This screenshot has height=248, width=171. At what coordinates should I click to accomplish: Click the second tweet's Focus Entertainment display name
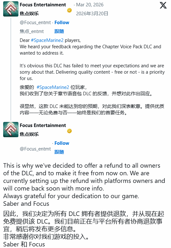point(43,125)
